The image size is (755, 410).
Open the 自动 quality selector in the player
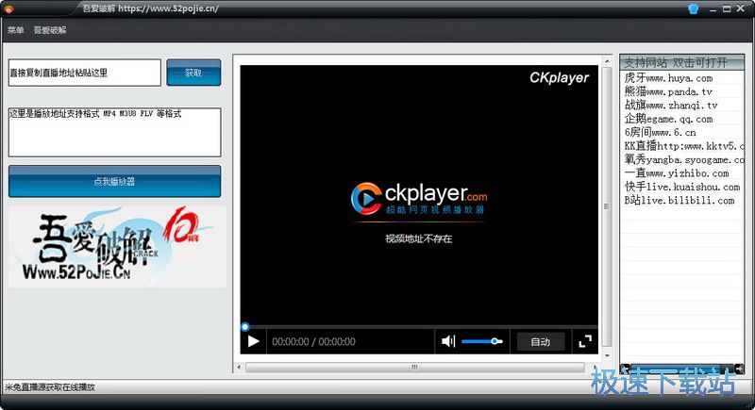pyautogui.click(x=540, y=341)
